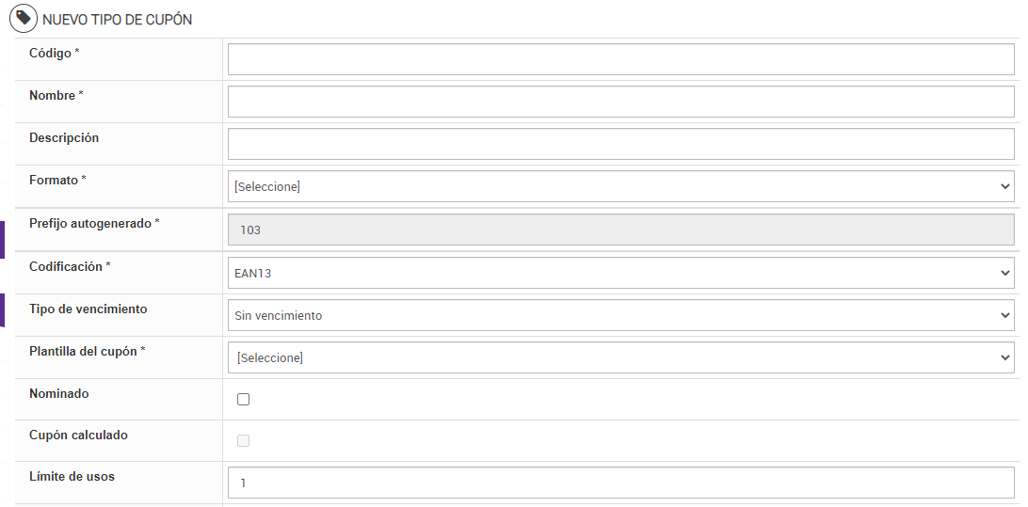The height and width of the screenshot is (507, 1028).
Task: Click the Nominado label
Action: click(59, 394)
